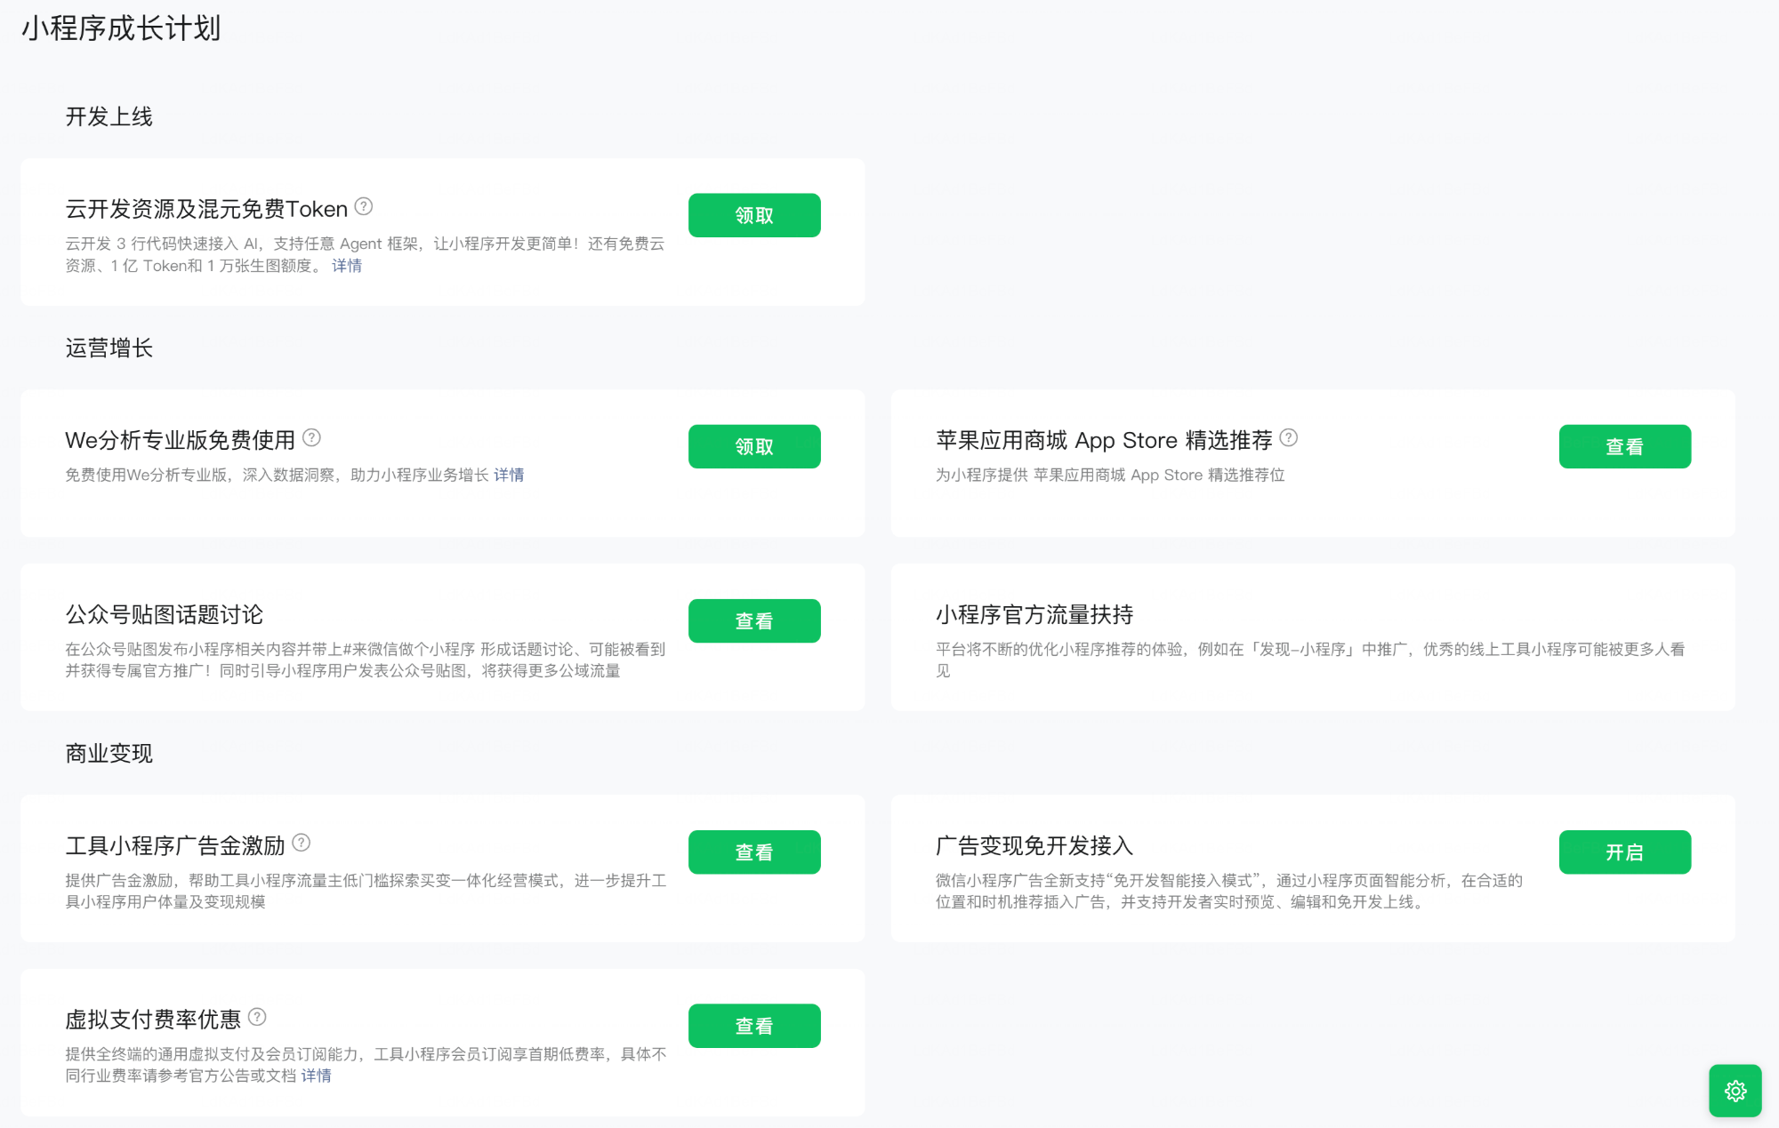
Task: Open 详情 link in 虚拟支付 description
Action: 316,1076
